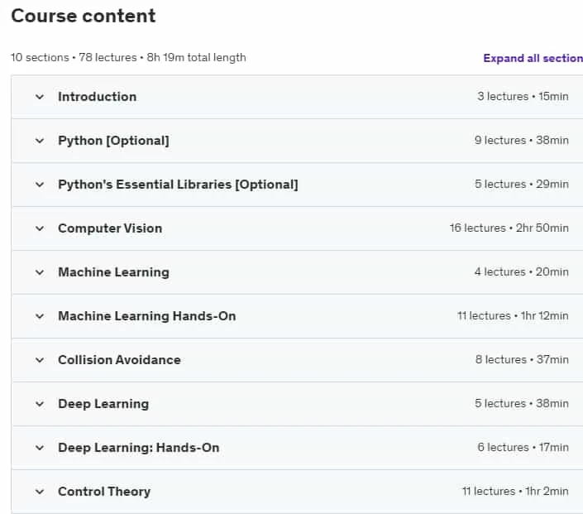Image resolution: width=583 pixels, height=514 pixels.
Task: Click the Expand all sections link
Action: [533, 58]
